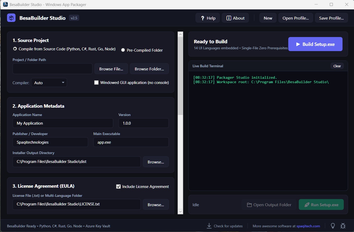This screenshot has width=354, height=232.
Task: Click the BesaBuilder title bar app icon
Action: (x=5, y=4)
